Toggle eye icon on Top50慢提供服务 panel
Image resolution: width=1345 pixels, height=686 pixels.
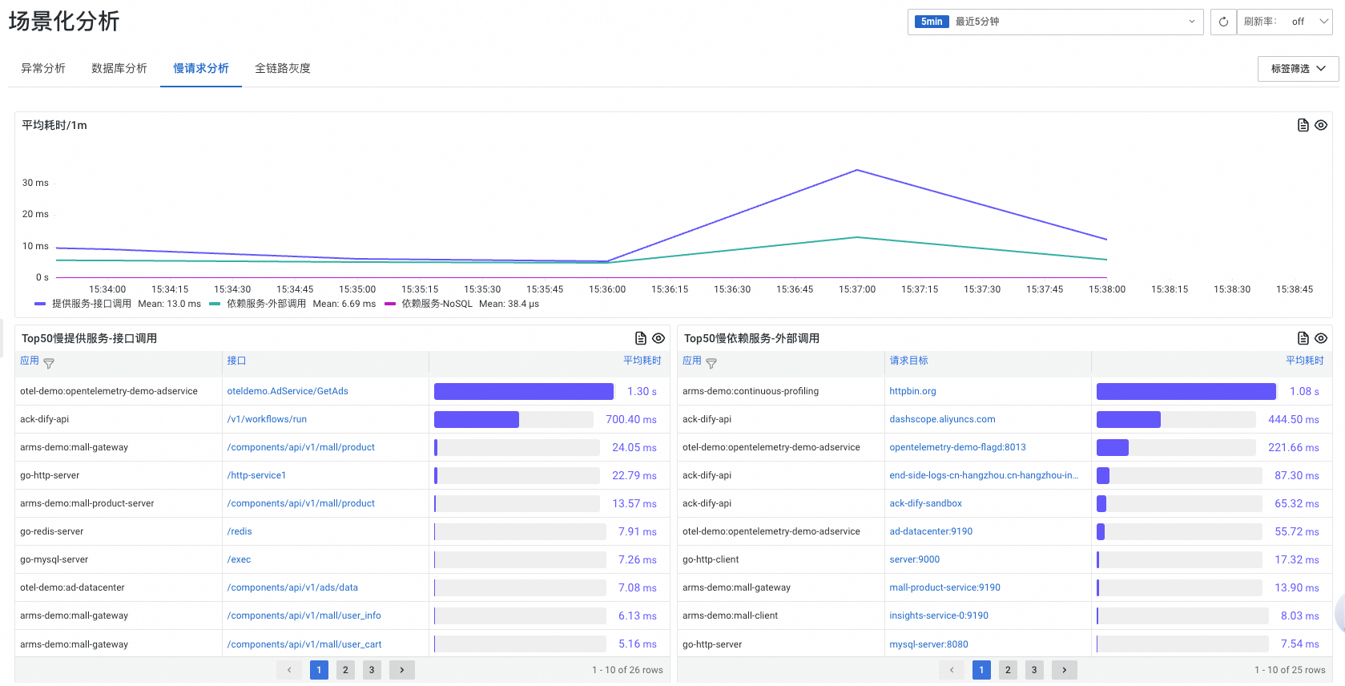coord(658,338)
